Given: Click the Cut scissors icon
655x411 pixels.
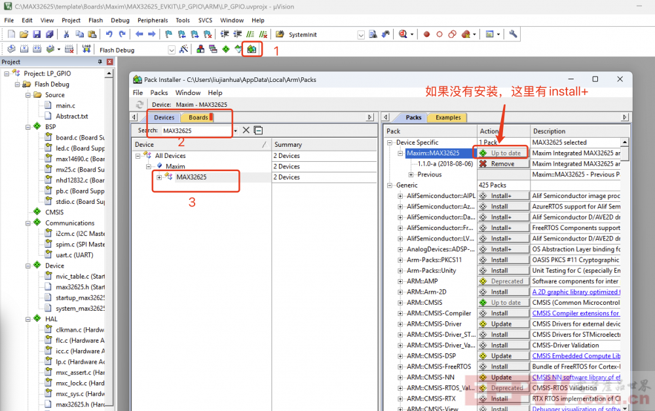Looking at the screenshot, I should point(66,34).
